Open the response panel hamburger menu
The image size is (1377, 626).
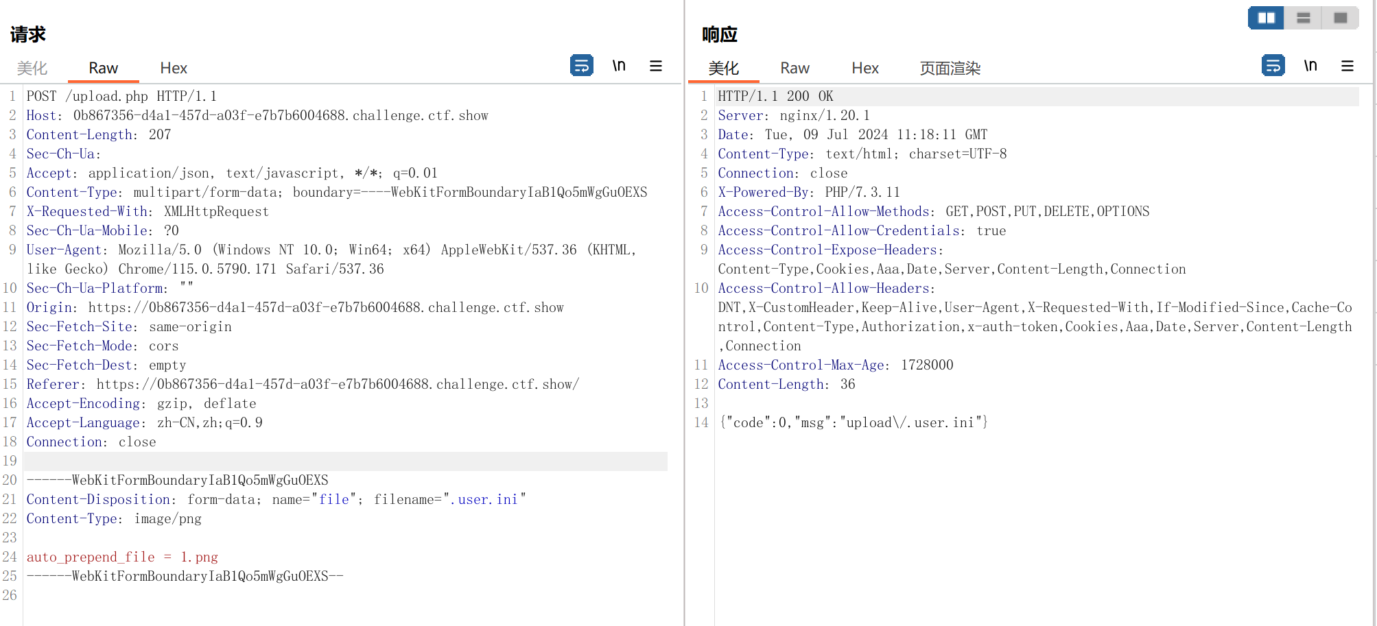point(1347,66)
